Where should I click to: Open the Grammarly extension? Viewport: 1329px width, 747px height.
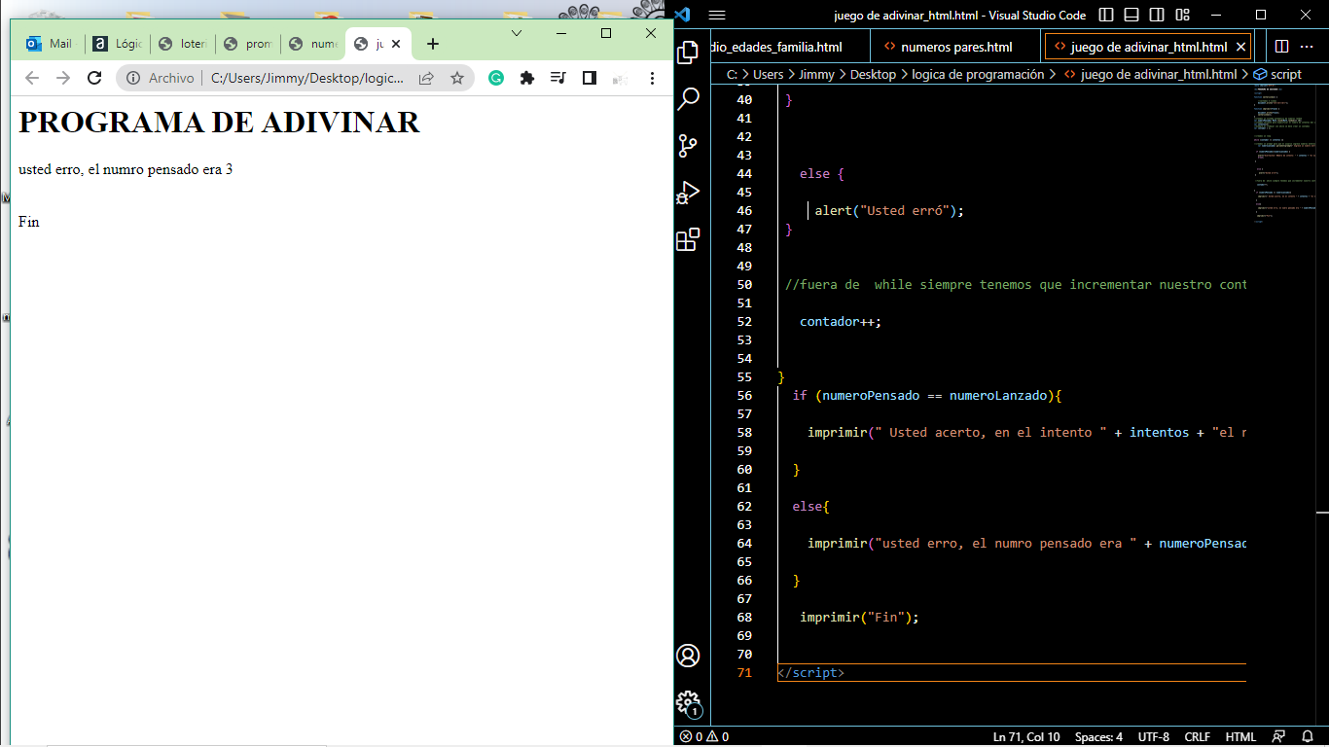tap(496, 78)
